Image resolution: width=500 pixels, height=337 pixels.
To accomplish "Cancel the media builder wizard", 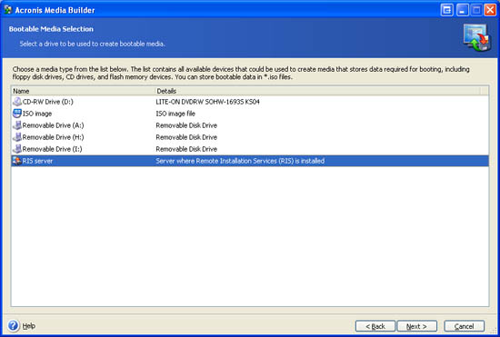I will (x=465, y=326).
